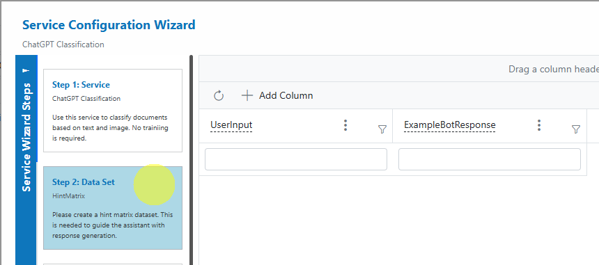Click the refresh icon in grid toolbar
This screenshot has width=599, height=265.
(219, 95)
